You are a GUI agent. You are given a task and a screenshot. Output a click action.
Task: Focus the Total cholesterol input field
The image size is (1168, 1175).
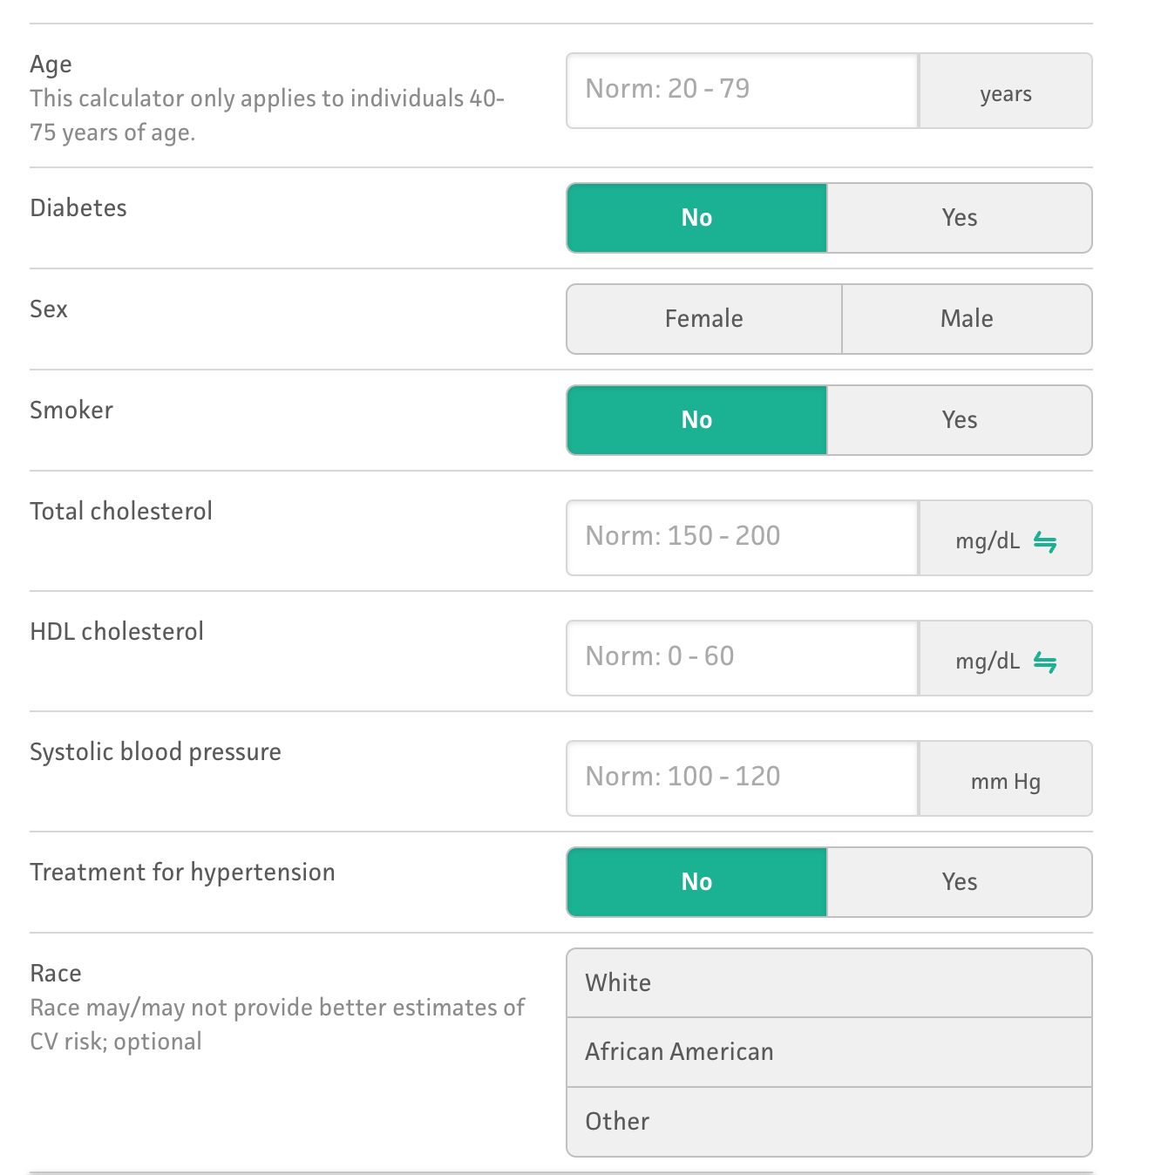743,538
